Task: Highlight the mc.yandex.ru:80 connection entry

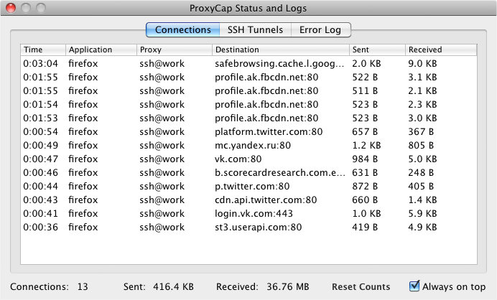Action: (253, 146)
